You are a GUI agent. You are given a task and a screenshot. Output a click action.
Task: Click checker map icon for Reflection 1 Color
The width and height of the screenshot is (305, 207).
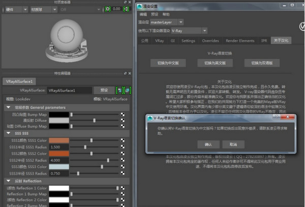(x=123, y=188)
